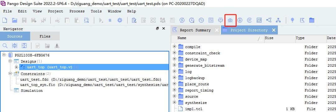The image size is (336, 112).
Task: Click the grayed Save floppy disk icon
Action: 25,20
